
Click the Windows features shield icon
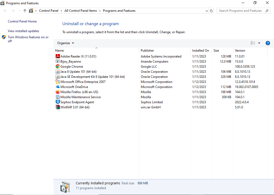click(x=4, y=37)
